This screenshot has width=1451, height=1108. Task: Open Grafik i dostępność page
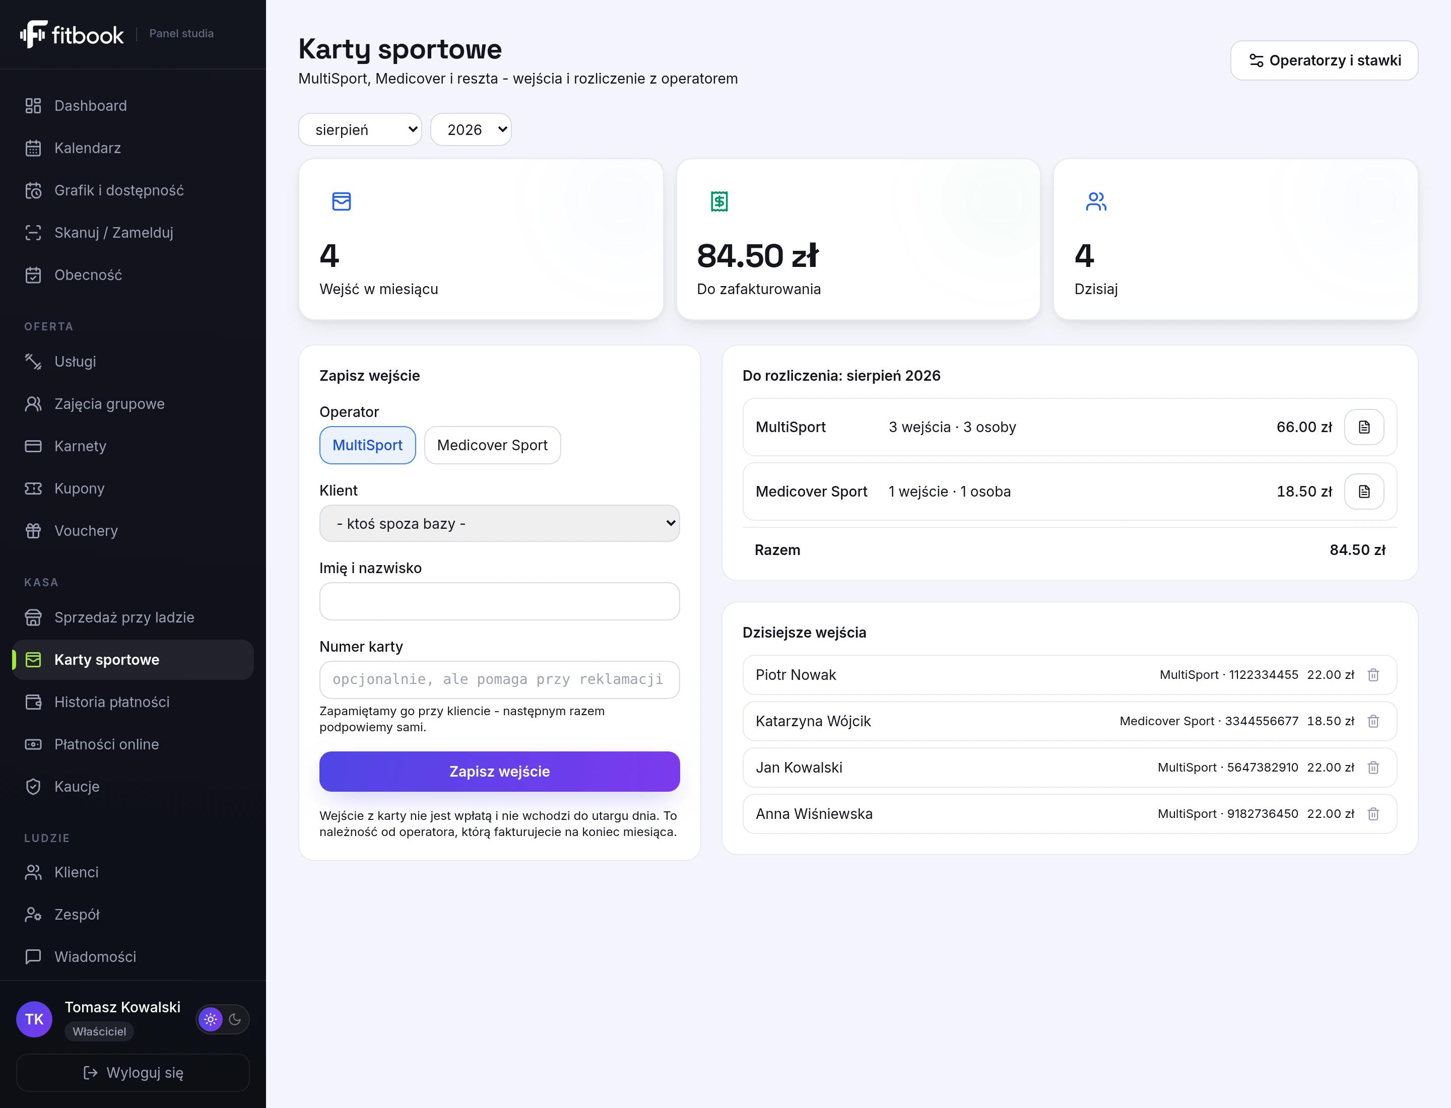pos(134,190)
